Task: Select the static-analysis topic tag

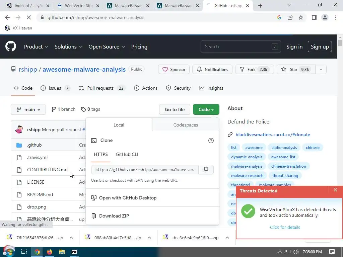Action: pyautogui.click(x=284, y=148)
